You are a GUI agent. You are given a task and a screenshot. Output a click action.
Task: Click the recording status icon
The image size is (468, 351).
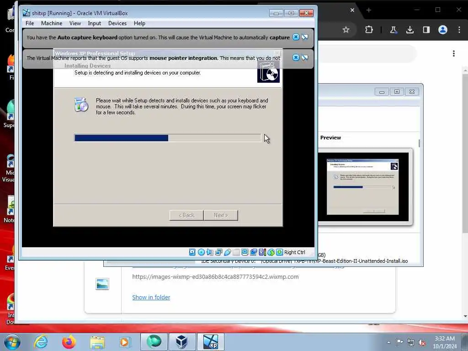coord(253,252)
